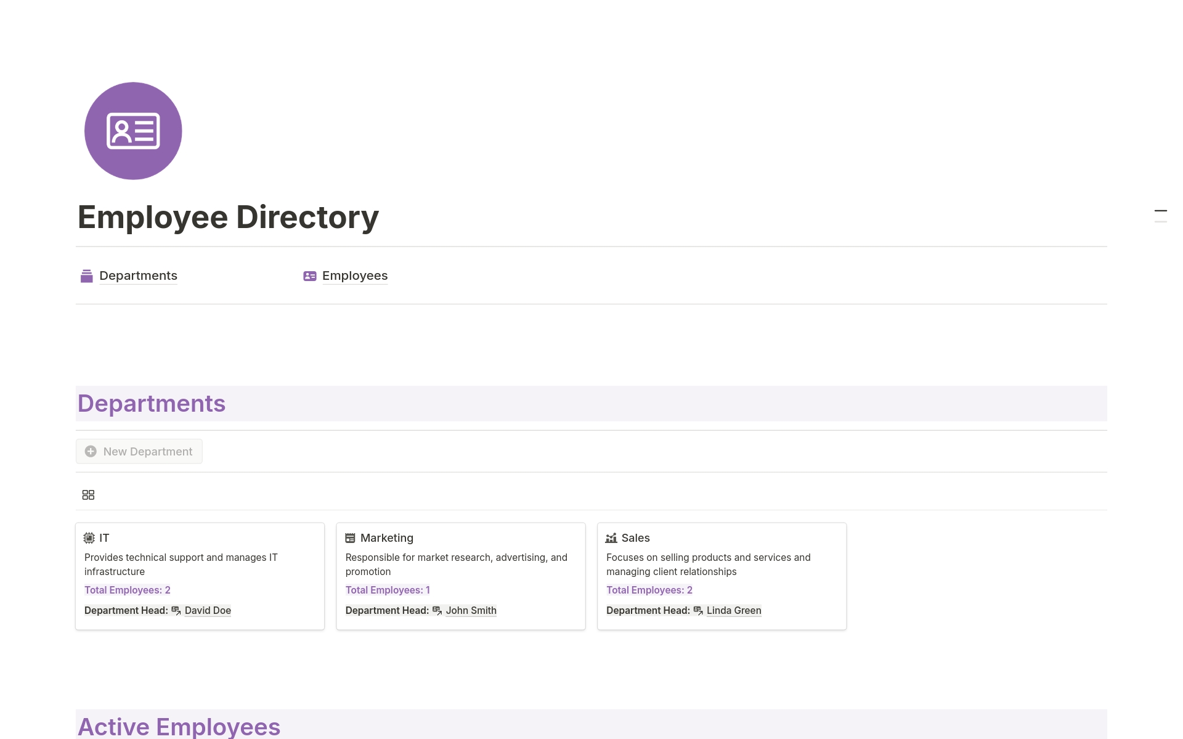Click the person icon beside Linda Green
This screenshot has height=739, width=1183.
point(698,610)
